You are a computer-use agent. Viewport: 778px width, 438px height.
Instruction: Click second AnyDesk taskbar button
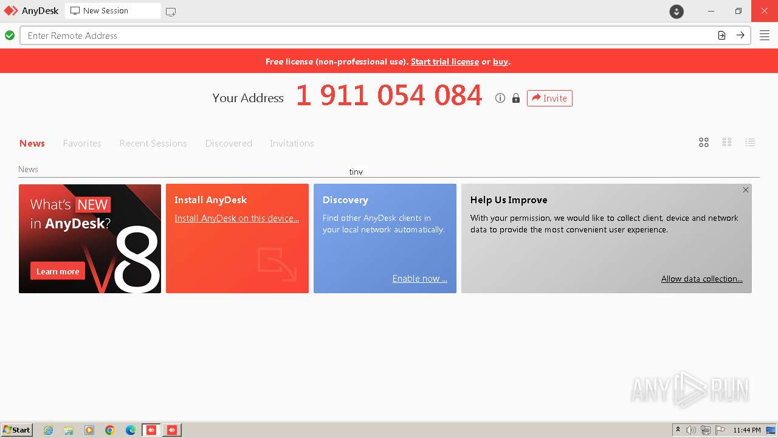pos(172,430)
